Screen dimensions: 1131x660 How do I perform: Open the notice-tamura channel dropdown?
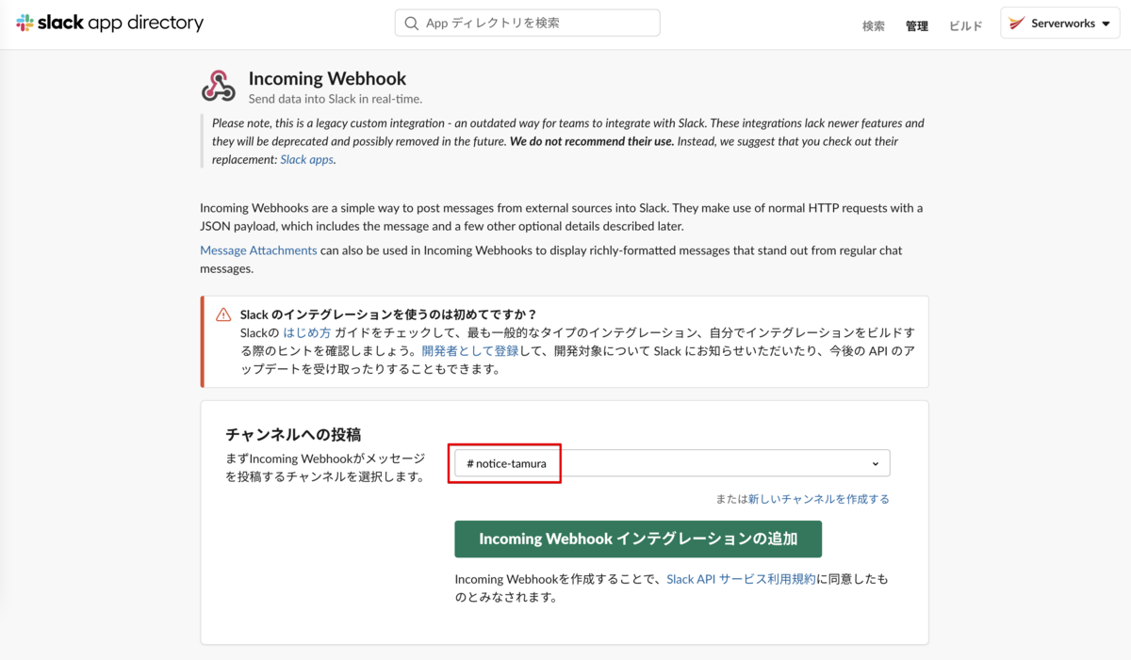(672, 463)
